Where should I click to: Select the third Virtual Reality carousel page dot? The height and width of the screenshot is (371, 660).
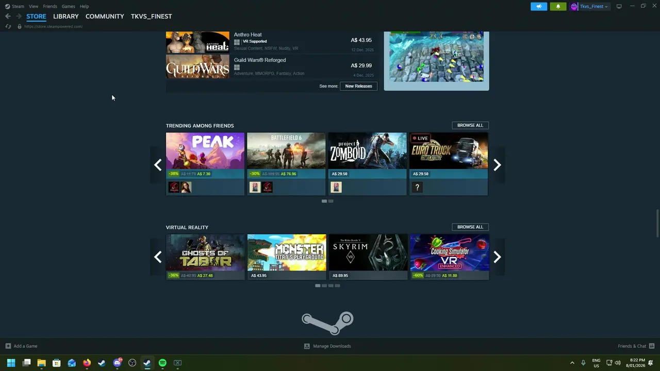[331, 285]
